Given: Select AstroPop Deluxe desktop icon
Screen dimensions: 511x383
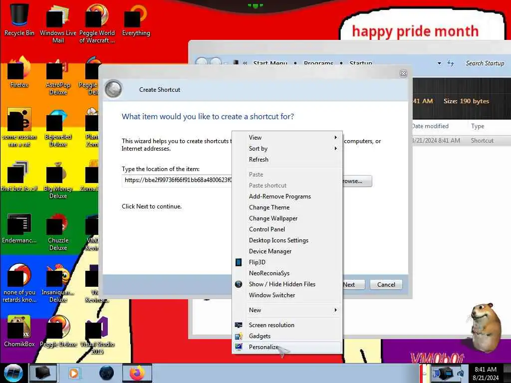Looking at the screenshot, I should click(58, 76).
